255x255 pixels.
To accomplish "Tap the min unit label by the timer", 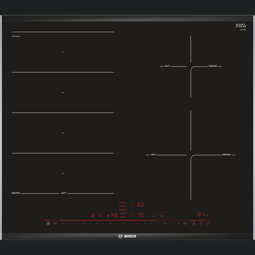I will (x=207, y=216).
